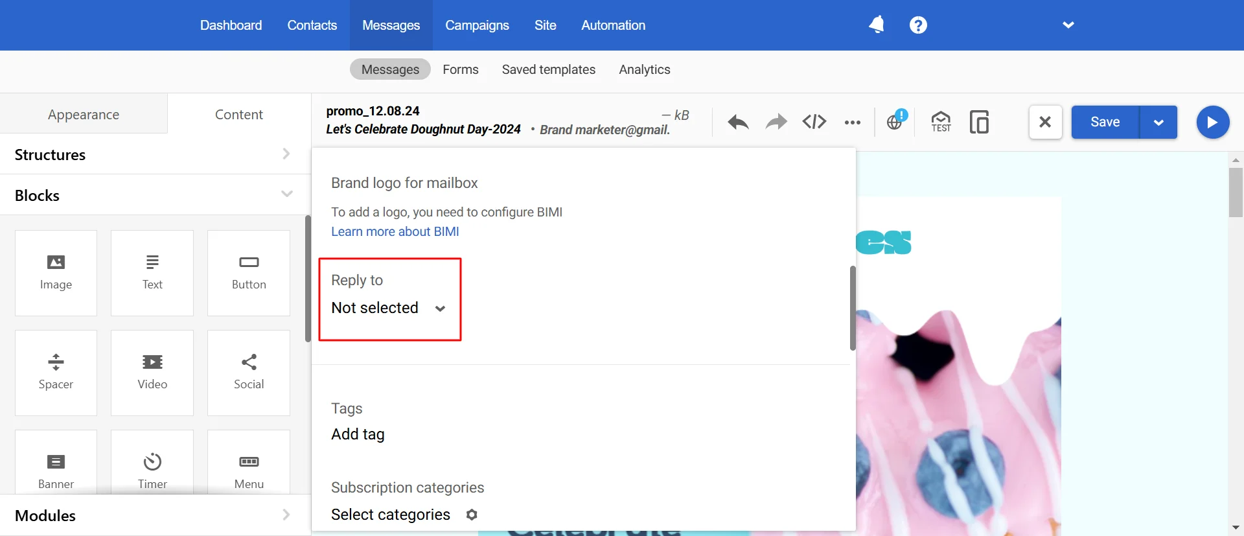The width and height of the screenshot is (1244, 536).
Task: Click the page scroll down arrow
Action: (x=1236, y=528)
